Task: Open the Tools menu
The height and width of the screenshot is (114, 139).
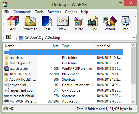Action: point(39,12)
